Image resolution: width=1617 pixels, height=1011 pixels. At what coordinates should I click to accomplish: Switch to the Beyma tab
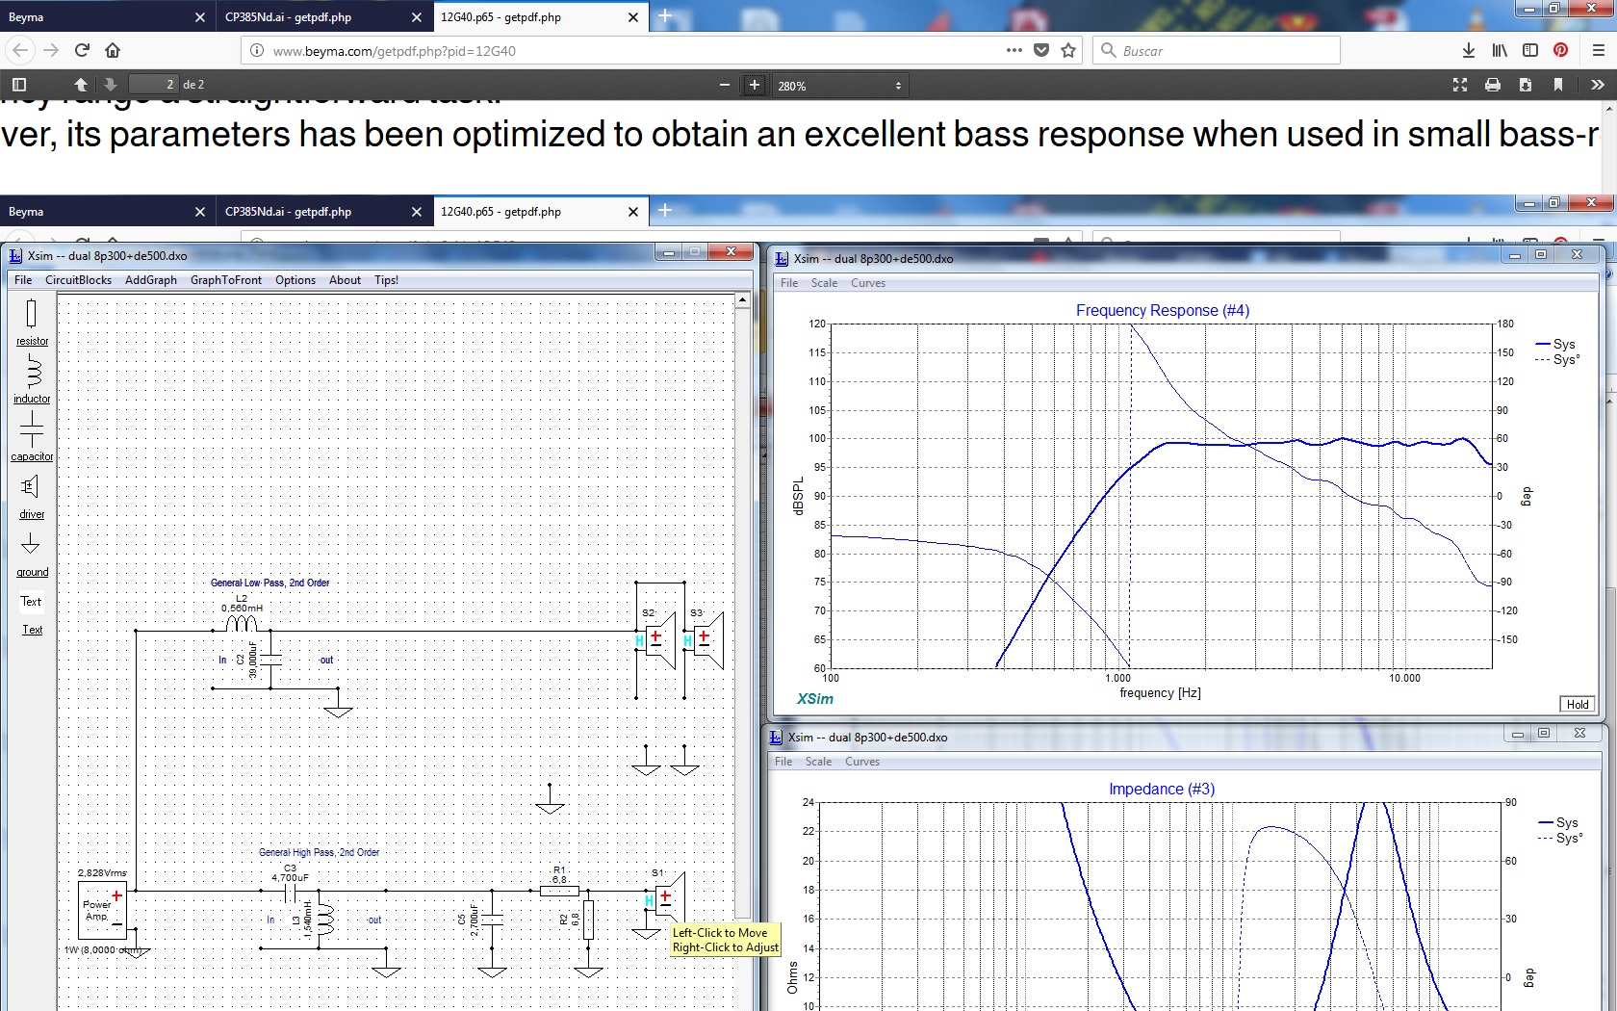[x=106, y=16]
